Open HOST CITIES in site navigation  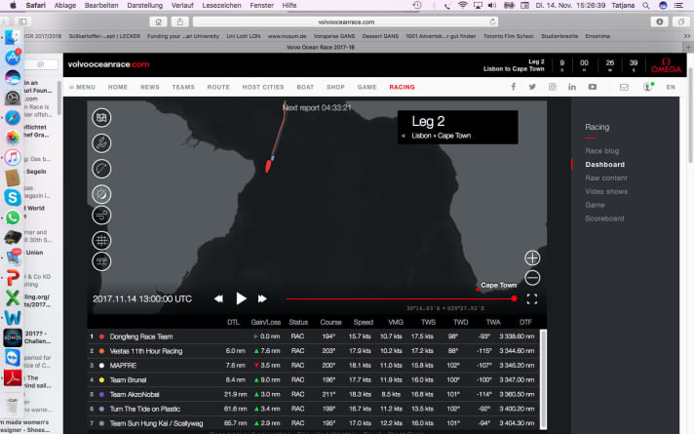(x=263, y=87)
